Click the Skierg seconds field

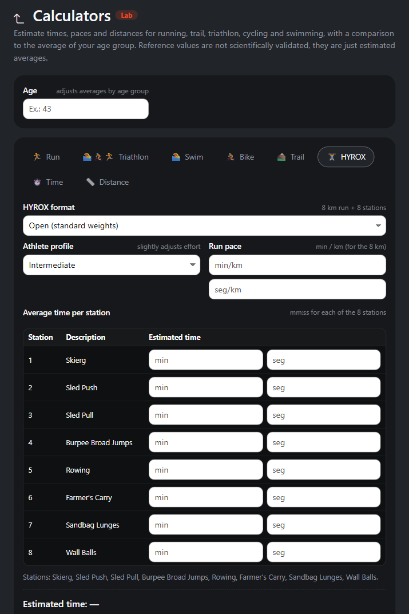tap(324, 360)
